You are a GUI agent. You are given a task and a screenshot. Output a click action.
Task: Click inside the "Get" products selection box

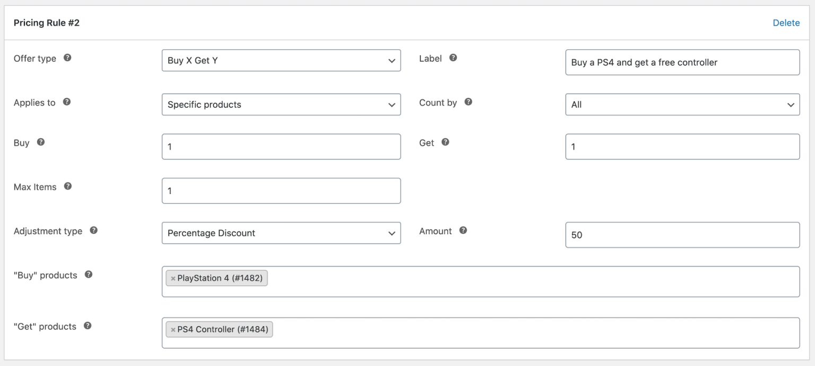481,333
